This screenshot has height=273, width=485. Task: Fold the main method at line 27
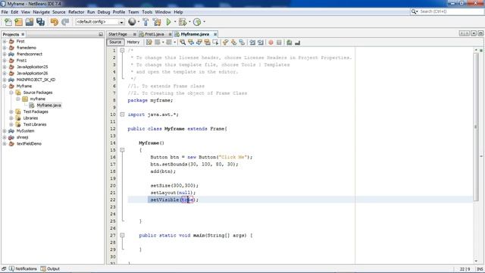[x=122, y=235]
